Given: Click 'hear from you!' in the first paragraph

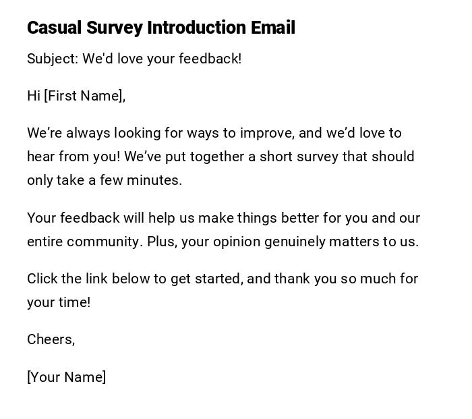Looking at the screenshot, I should (x=73, y=157).
